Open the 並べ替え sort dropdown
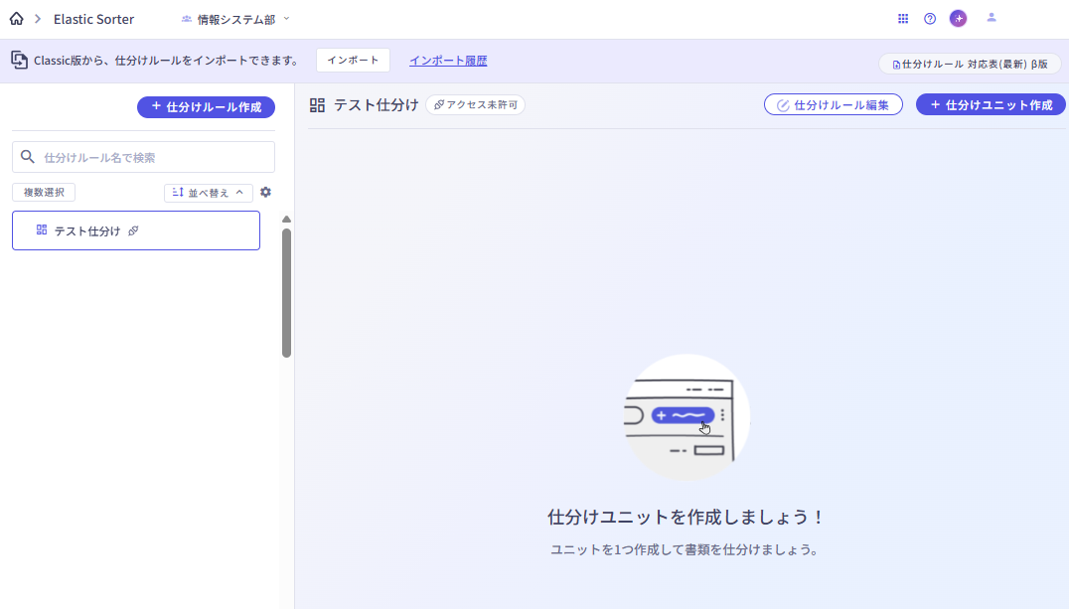The width and height of the screenshot is (1069, 609). tap(208, 193)
